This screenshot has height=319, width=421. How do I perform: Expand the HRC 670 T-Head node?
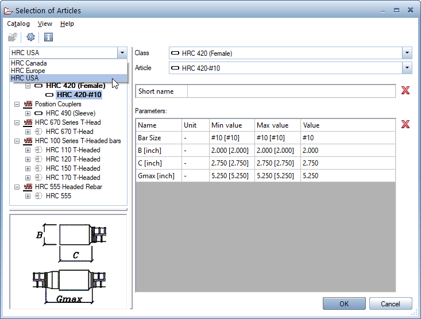click(28, 132)
